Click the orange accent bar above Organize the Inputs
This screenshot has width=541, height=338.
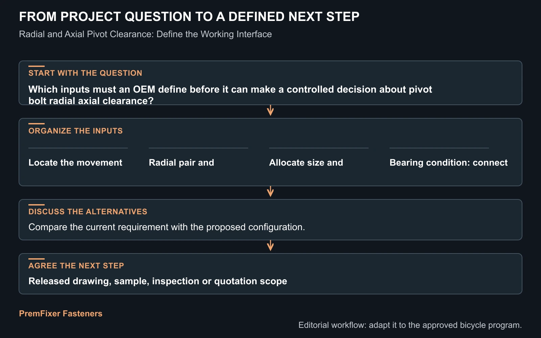click(x=37, y=124)
